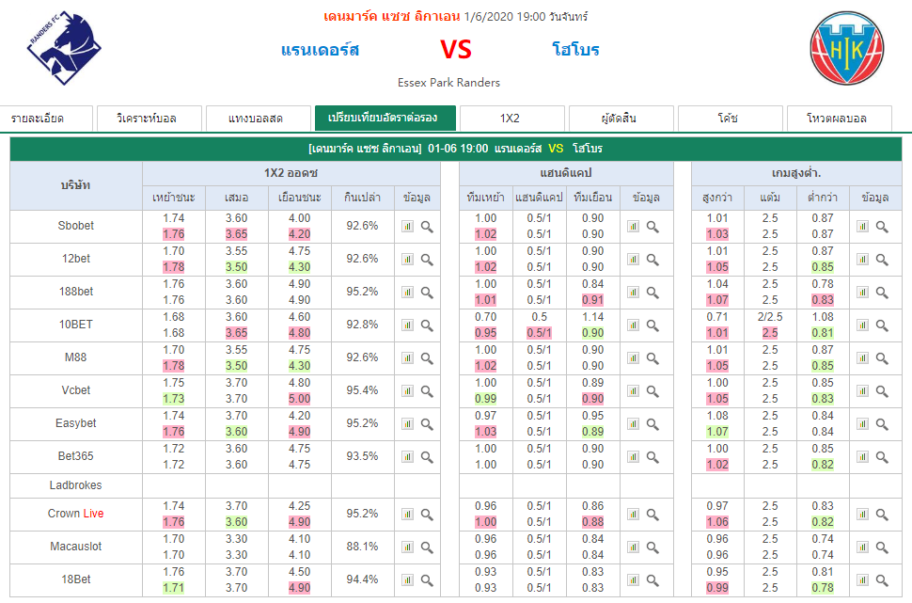Image resolution: width=912 pixels, height=603 pixels.
Task: Switch to the 1X2 tab
Action: 511,119
